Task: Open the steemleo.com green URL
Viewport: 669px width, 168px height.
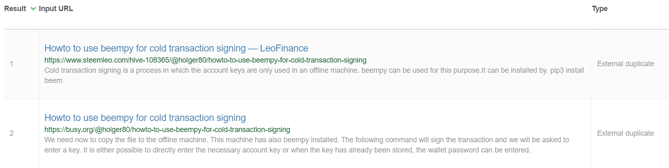Action: (205, 60)
